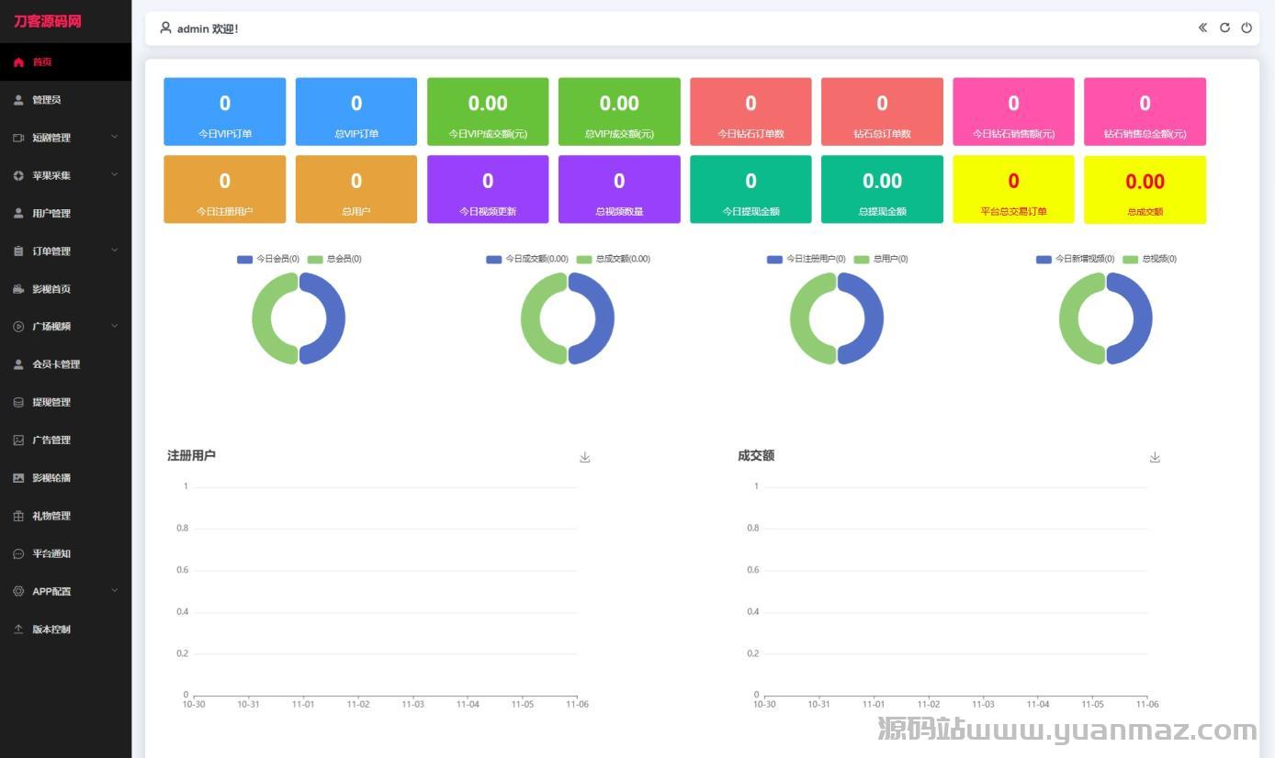The height and width of the screenshot is (758, 1275).
Task: Expand the 短剧管理 submenu
Action: coord(115,138)
